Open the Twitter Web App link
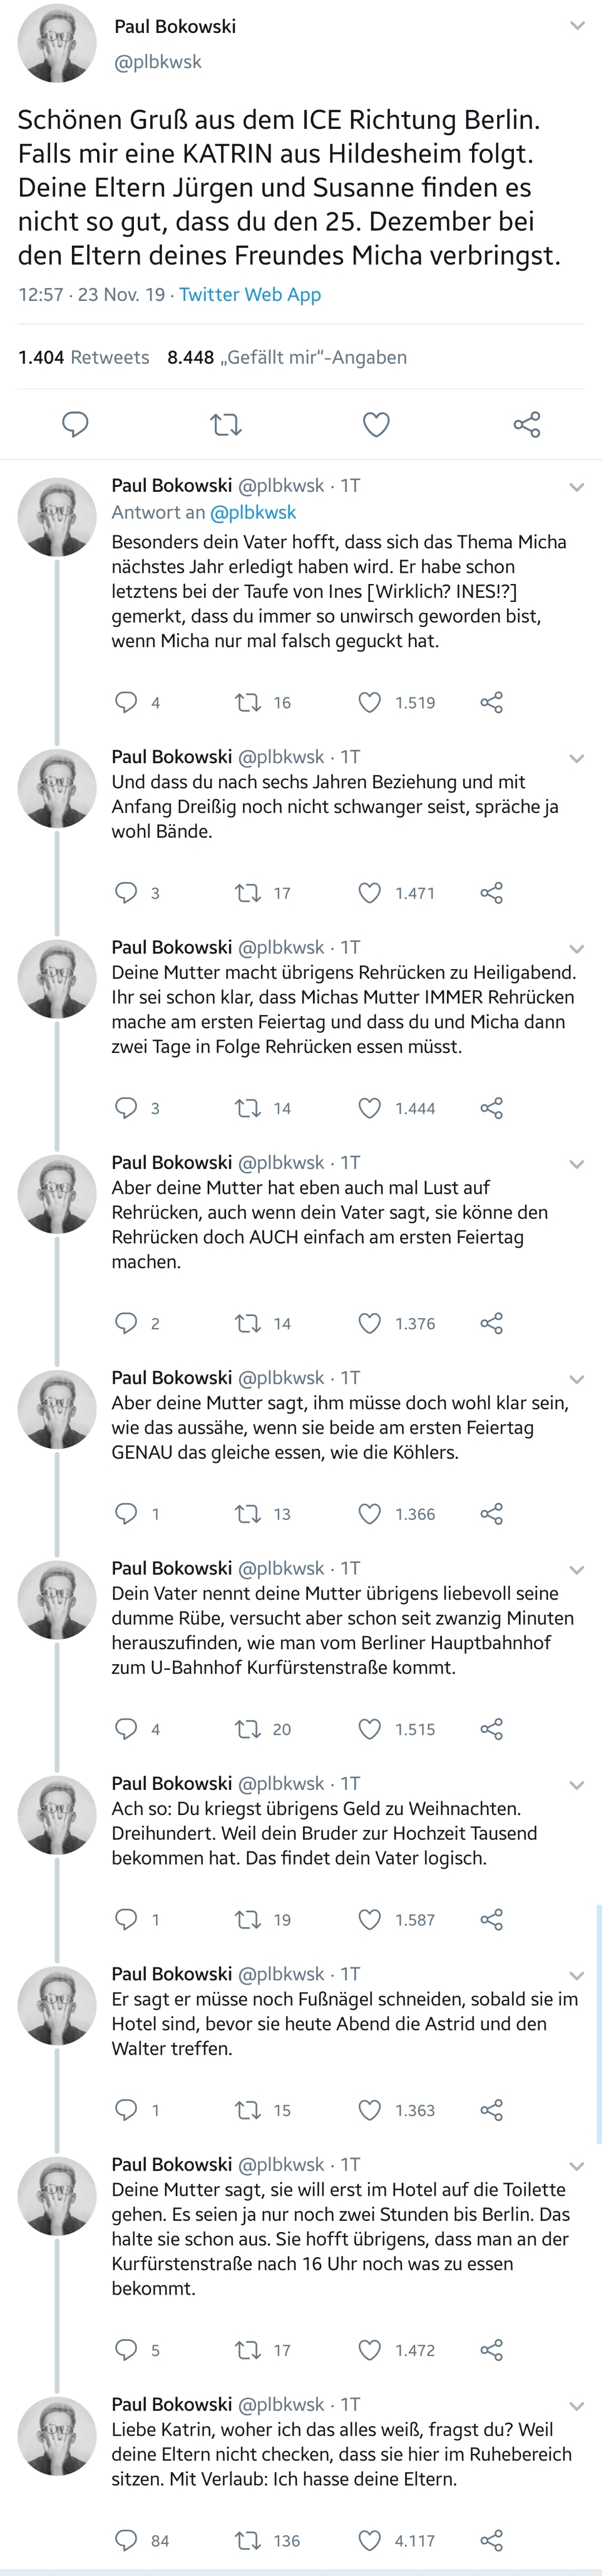 click(250, 295)
